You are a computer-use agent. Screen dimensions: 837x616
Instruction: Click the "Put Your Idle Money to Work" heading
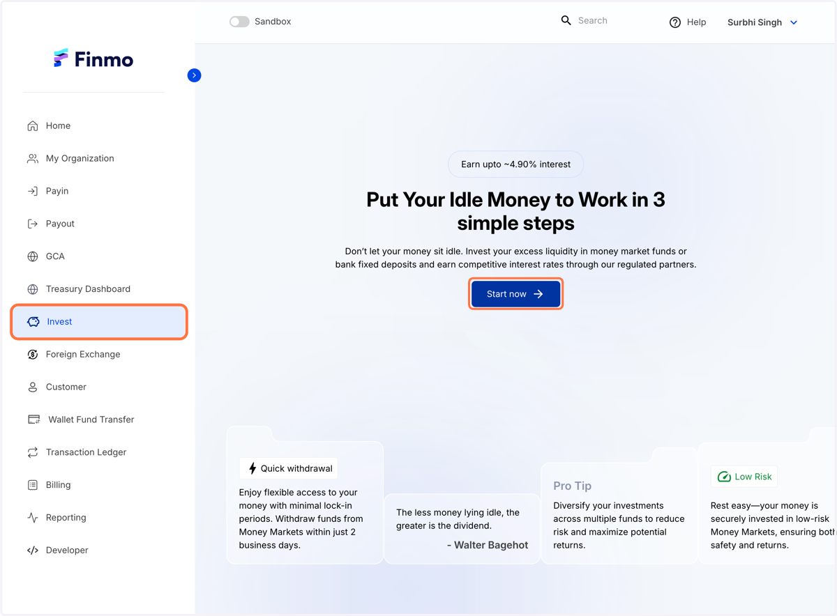click(x=515, y=211)
